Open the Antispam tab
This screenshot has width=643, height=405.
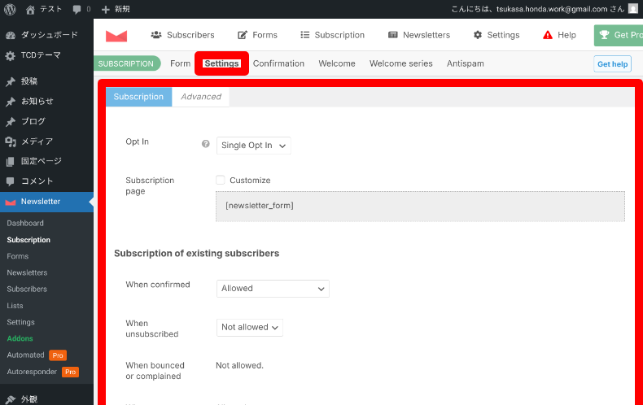pos(465,63)
